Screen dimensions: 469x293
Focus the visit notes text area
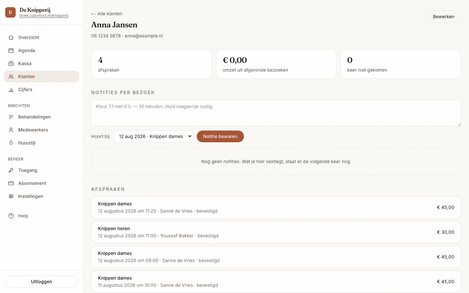point(276,113)
